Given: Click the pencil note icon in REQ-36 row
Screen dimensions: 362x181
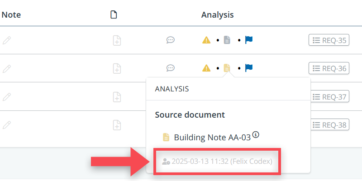Looking at the screenshot, I should (x=7, y=68).
